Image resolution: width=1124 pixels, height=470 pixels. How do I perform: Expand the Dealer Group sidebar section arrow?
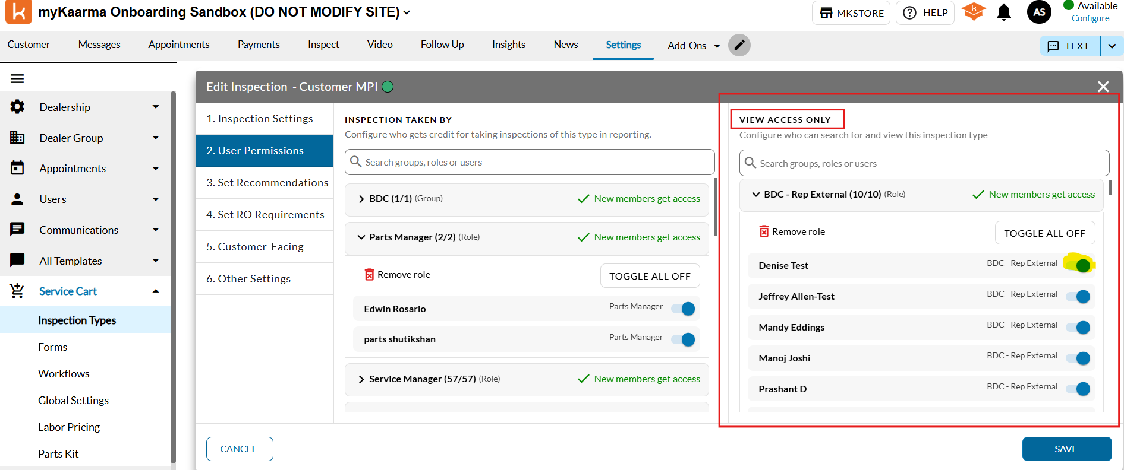pos(156,138)
